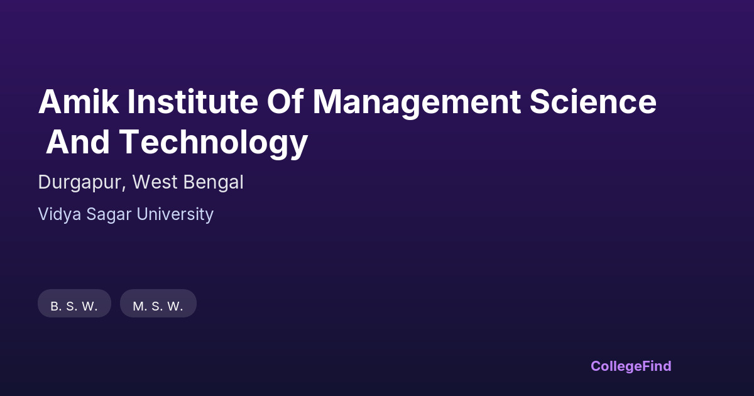The height and width of the screenshot is (396, 754).
Task: Select the M. S. W. course tag
Action: click(158, 306)
